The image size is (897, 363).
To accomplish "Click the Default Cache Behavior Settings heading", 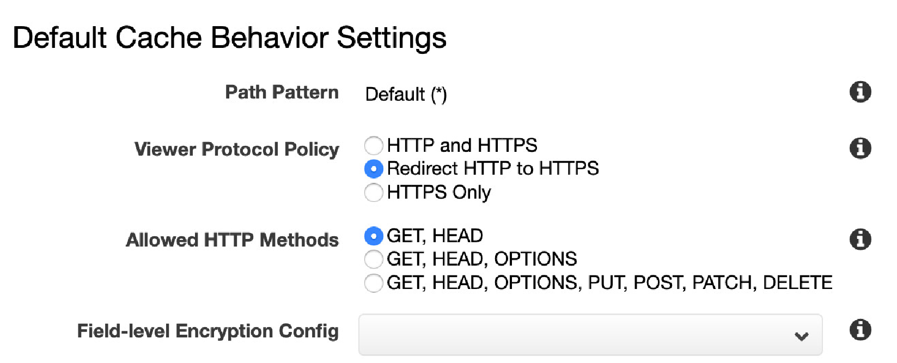I will click(x=229, y=38).
